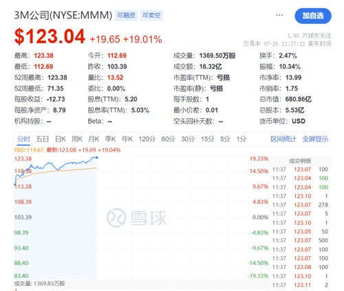The image size is (344, 291).
Task: Switch to the 五日 chart tab
Action: tap(43, 139)
